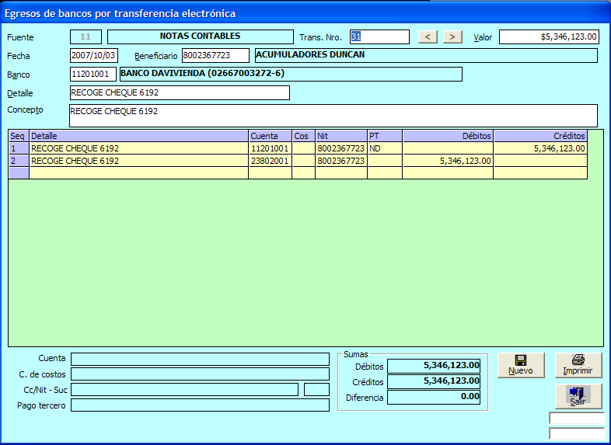611x445 pixels.
Task: Go to next transaction with > button
Action: 452,37
